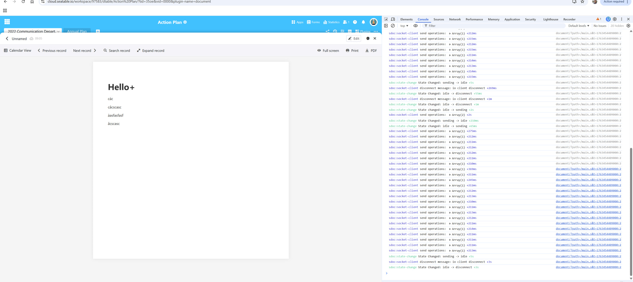
Task: Download document as PDF
Action: pos(371,51)
